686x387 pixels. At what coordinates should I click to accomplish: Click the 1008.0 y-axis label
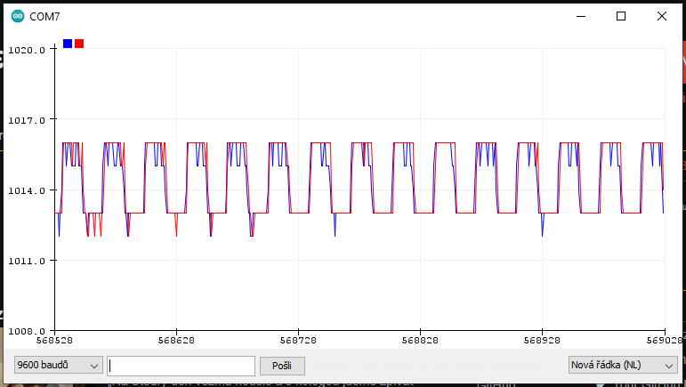[x=26, y=331]
